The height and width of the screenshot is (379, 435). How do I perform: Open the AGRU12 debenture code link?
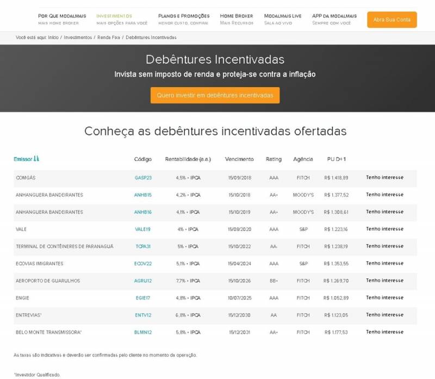143,281
